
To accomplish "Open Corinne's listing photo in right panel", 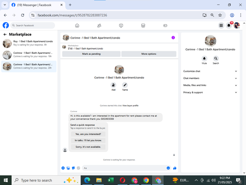I will 211,41.
